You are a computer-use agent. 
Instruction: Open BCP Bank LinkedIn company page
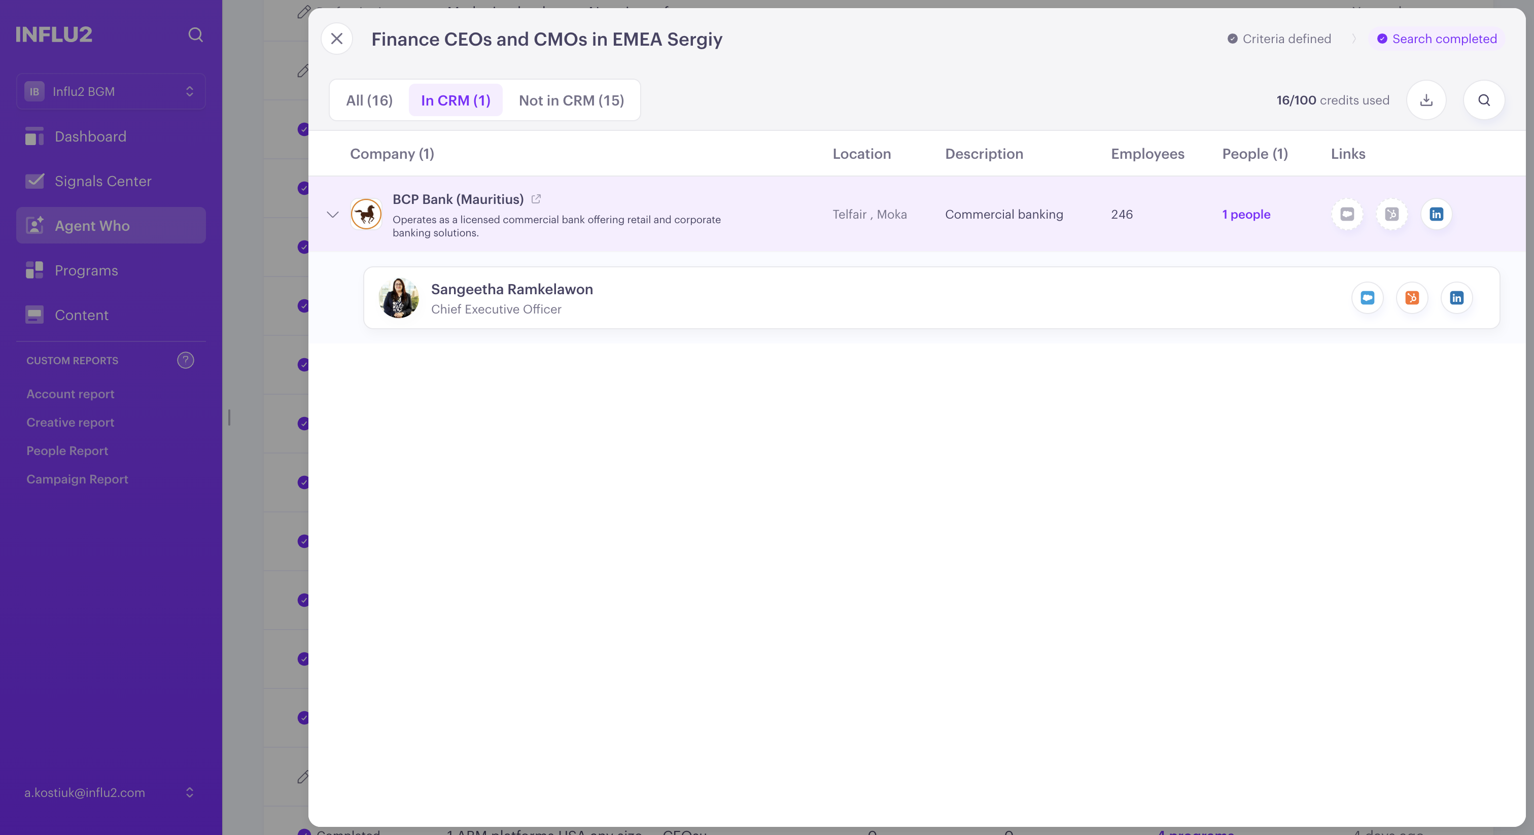[1436, 214]
